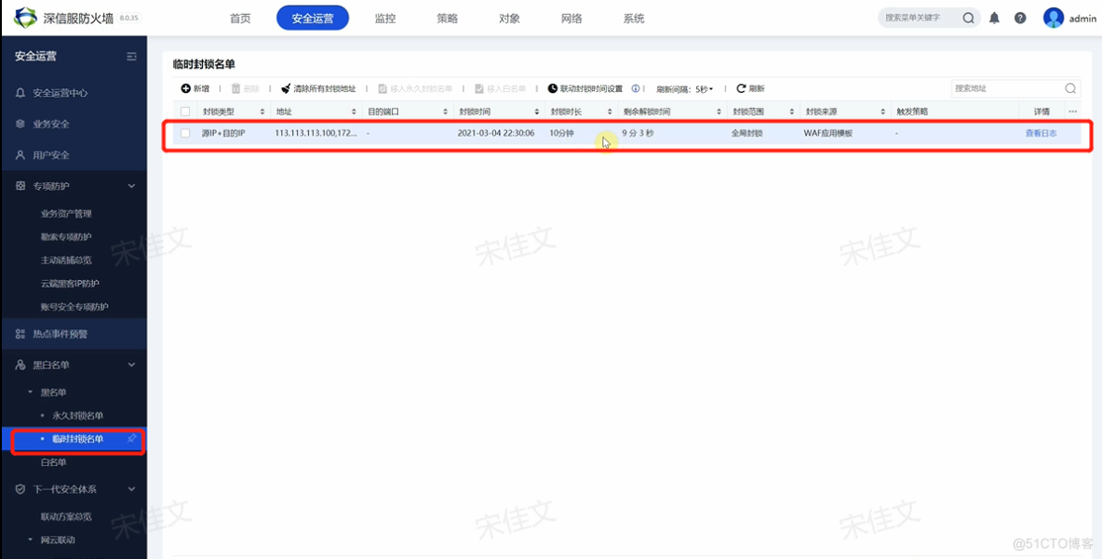Screen dimensions: 1102x559
Task: Click the help question mark icon
Action: pos(1021,17)
